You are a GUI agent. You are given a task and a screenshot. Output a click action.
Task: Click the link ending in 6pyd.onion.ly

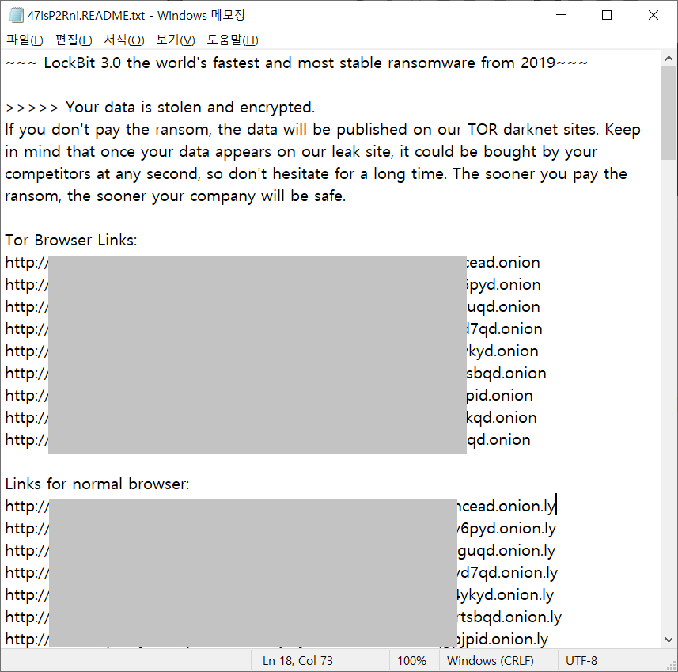tap(281, 529)
